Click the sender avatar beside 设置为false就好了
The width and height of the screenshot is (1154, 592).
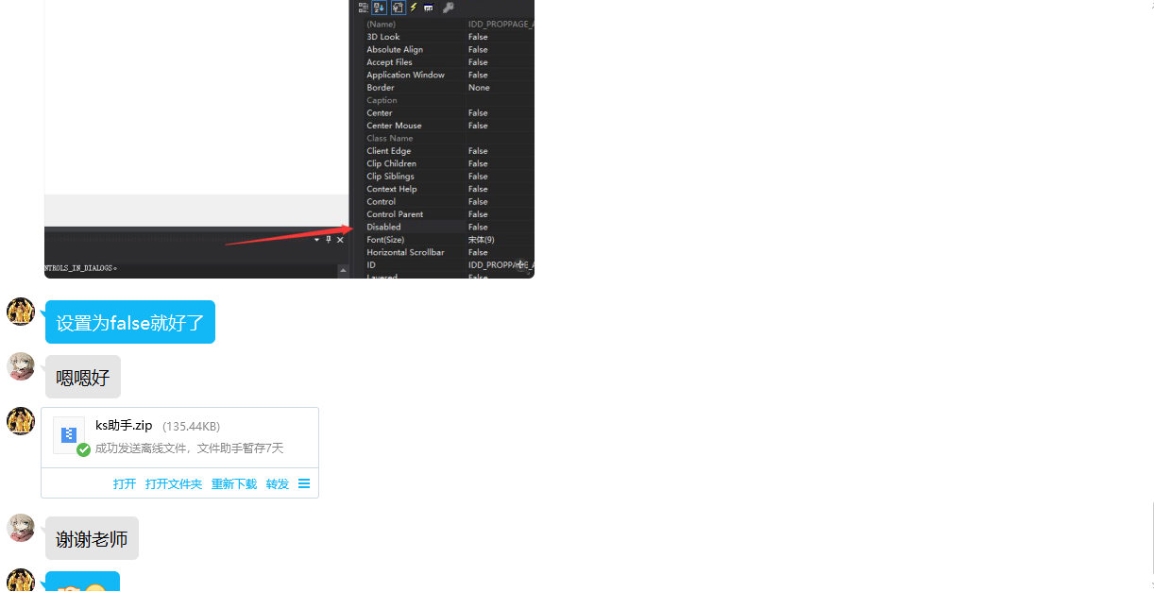click(21, 312)
